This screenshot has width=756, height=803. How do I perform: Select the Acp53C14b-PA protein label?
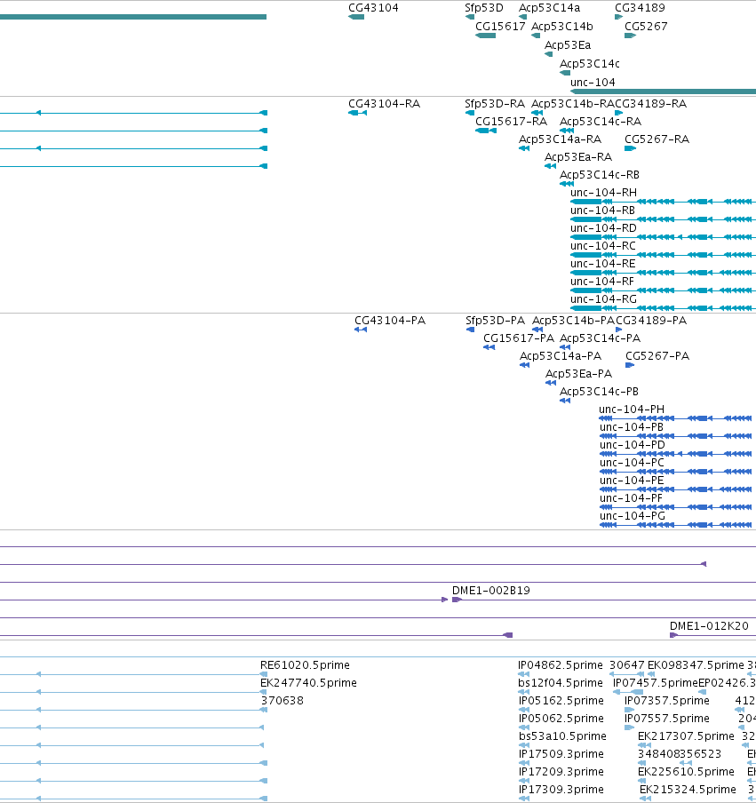(x=573, y=320)
